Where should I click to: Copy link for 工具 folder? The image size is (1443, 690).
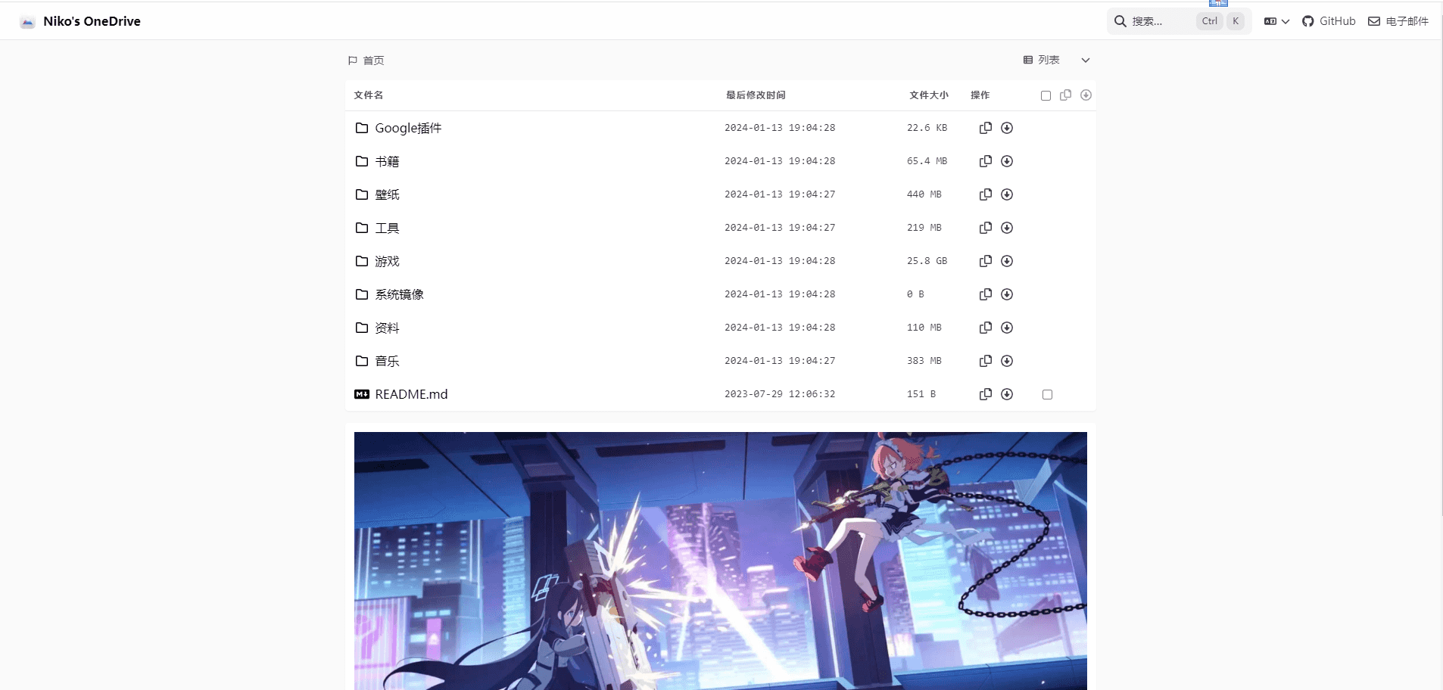[x=985, y=228]
